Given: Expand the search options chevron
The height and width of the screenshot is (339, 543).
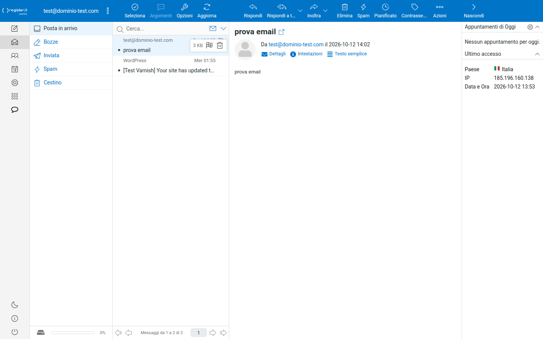Looking at the screenshot, I should [223, 29].
